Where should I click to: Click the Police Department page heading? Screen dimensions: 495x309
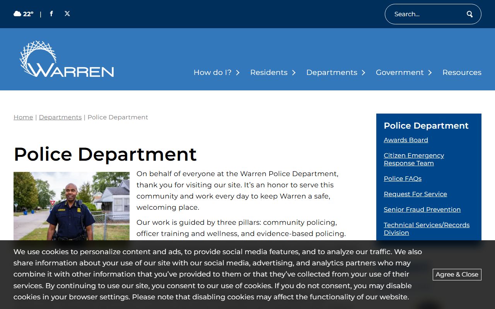105,154
